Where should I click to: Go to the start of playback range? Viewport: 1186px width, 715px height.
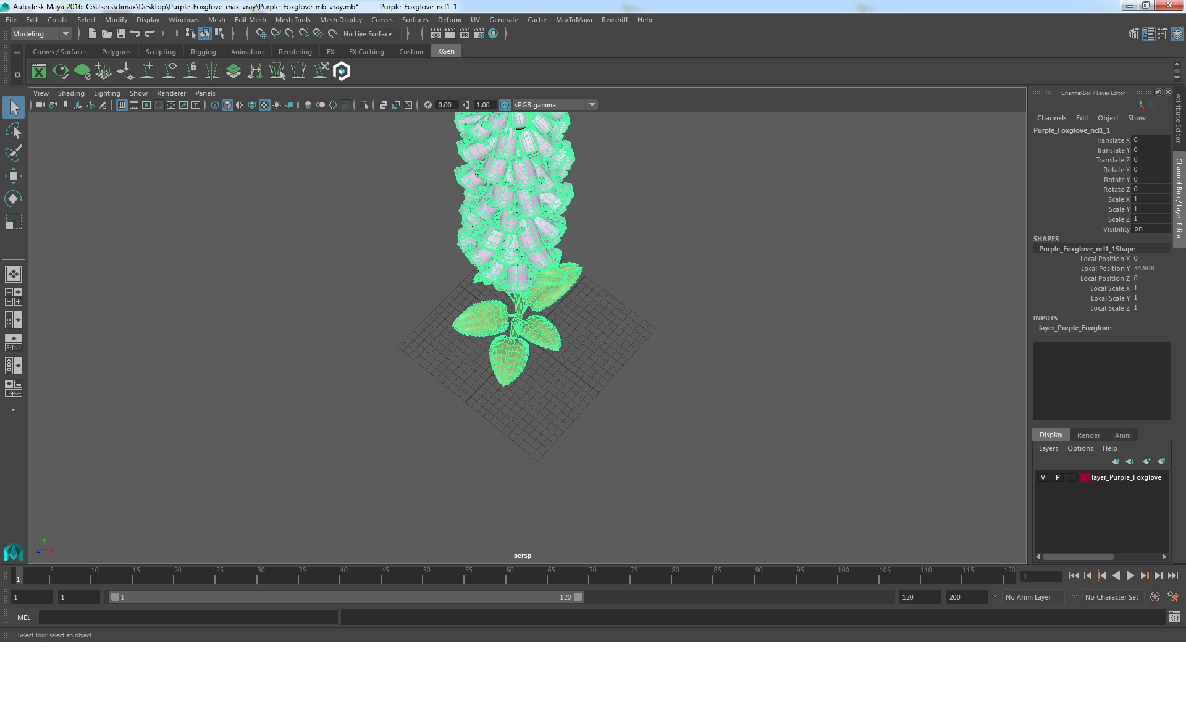click(x=1074, y=575)
